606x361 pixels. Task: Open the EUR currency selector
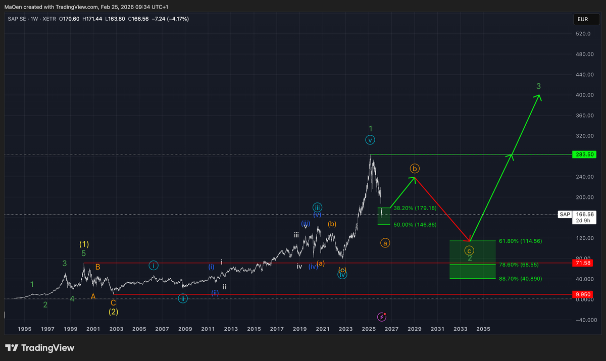point(585,19)
